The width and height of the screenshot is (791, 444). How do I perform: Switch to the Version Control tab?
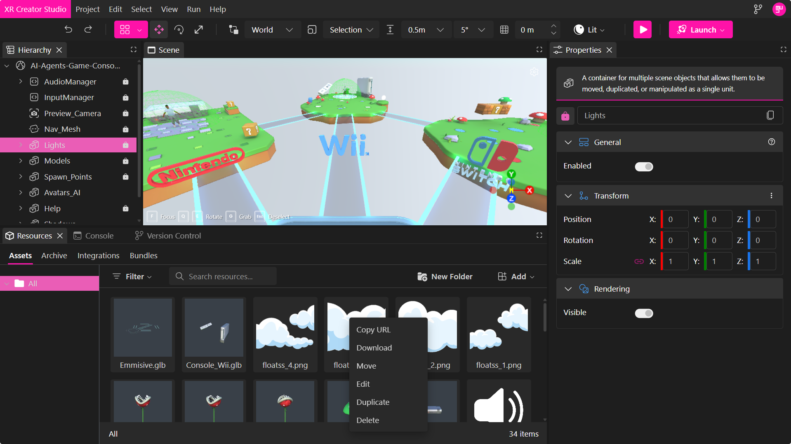pyautogui.click(x=168, y=236)
